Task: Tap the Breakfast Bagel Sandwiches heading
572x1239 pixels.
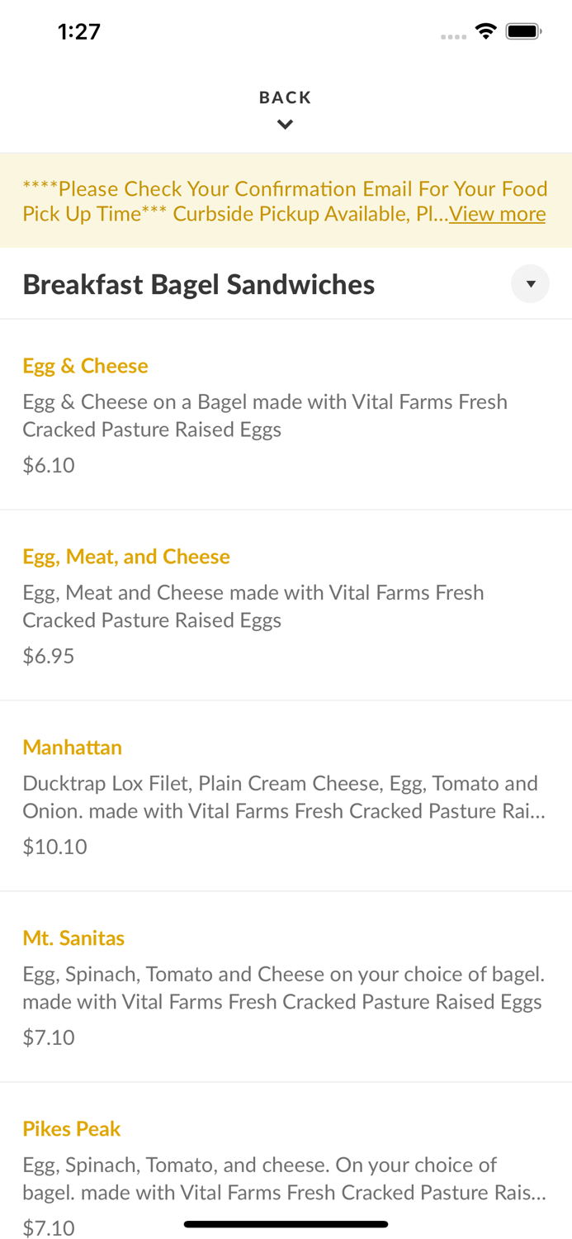Action: [199, 283]
